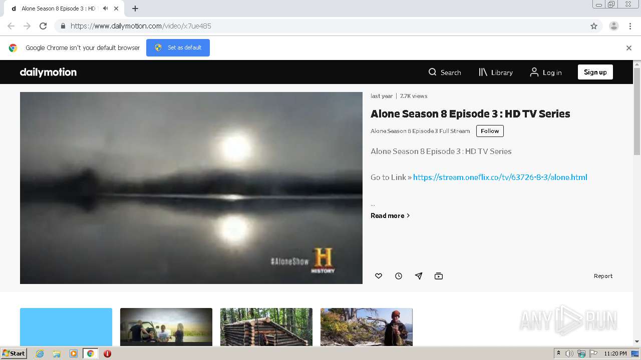Close the Alone Season 8 tab
Screen dimensions: 641x360
pyautogui.click(x=116, y=8)
